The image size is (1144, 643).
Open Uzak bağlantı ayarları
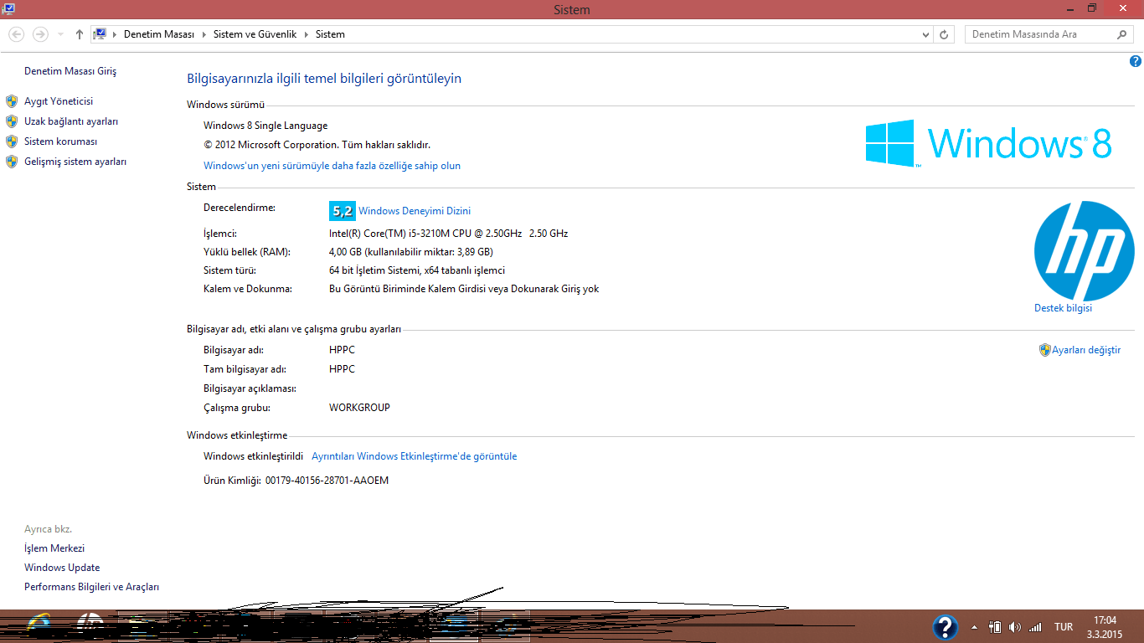71,121
